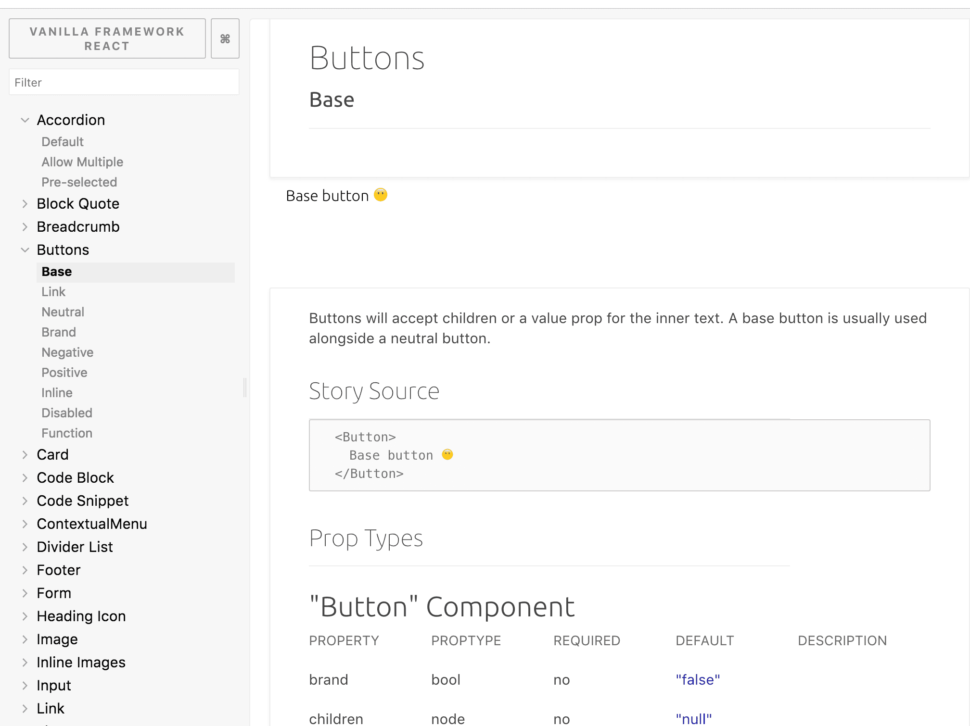
Task: Click the Story Source heading
Action: (x=374, y=391)
